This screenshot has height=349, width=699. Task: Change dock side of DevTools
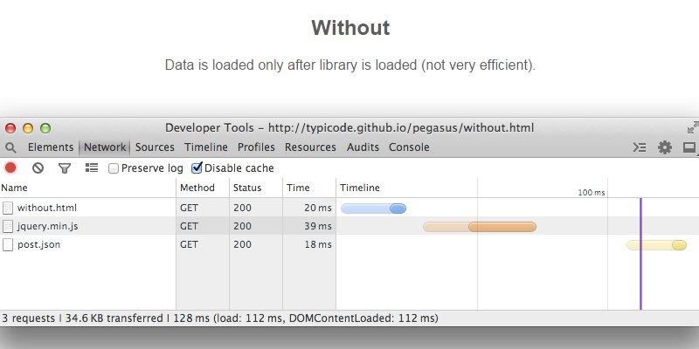[689, 147]
